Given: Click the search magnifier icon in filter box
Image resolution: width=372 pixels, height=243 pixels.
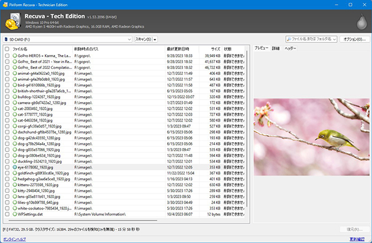Looking at the screenshot, I should click(x=289, y=39).
